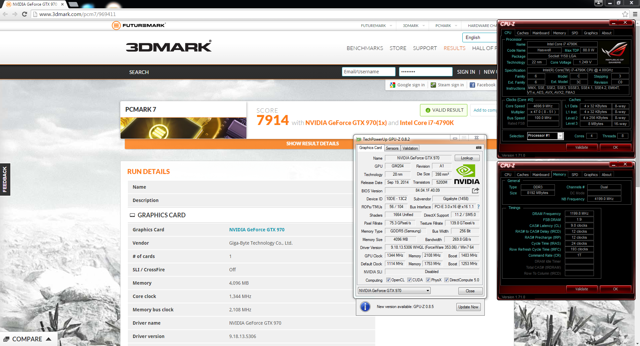
Task: Toggle the PhysX checkbox in GPU-Z
Action: (x=428, y=280)
